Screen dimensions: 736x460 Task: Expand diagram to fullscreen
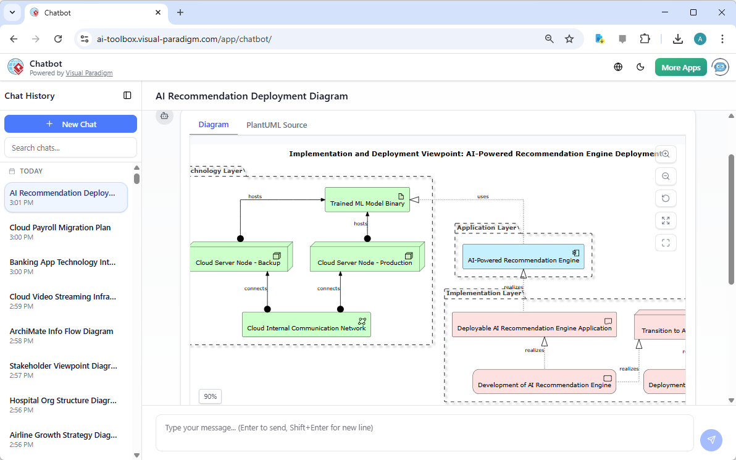click(x=666, y=220)
